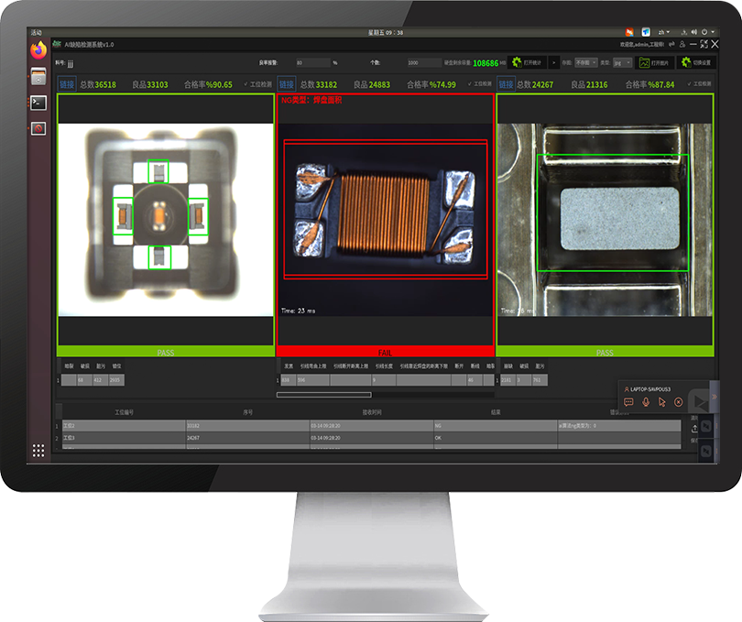Viewport: 742px width, 622px height.
Task: Click 链接 button for station with 24267
Action: (x=506, y=84)
